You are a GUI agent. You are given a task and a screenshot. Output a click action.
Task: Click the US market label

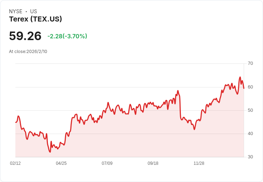click(x=34, y=11)
